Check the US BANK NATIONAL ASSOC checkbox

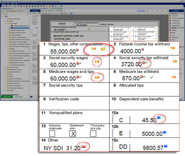(10, 26)
